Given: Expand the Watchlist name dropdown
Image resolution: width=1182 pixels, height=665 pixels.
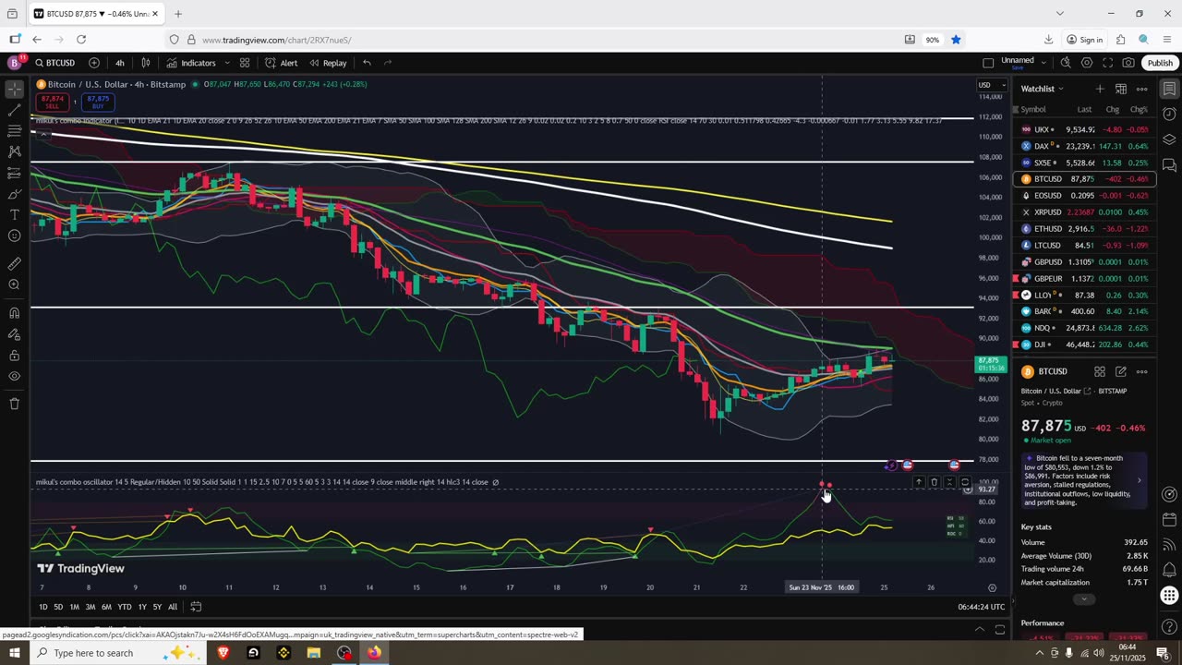Looking at the screenshot, I should point(1060,89).
